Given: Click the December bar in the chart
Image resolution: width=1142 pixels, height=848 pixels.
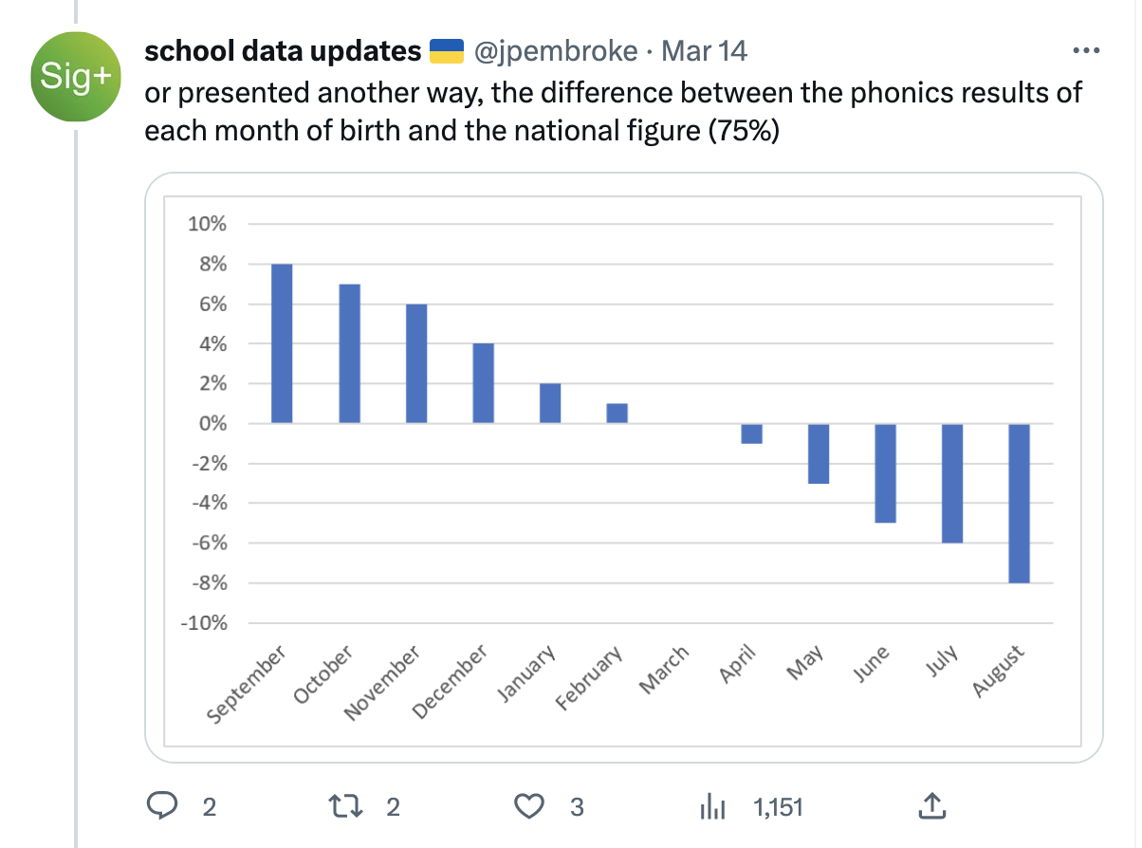Looking at the screenshot, I should click(x=483, y=383).
